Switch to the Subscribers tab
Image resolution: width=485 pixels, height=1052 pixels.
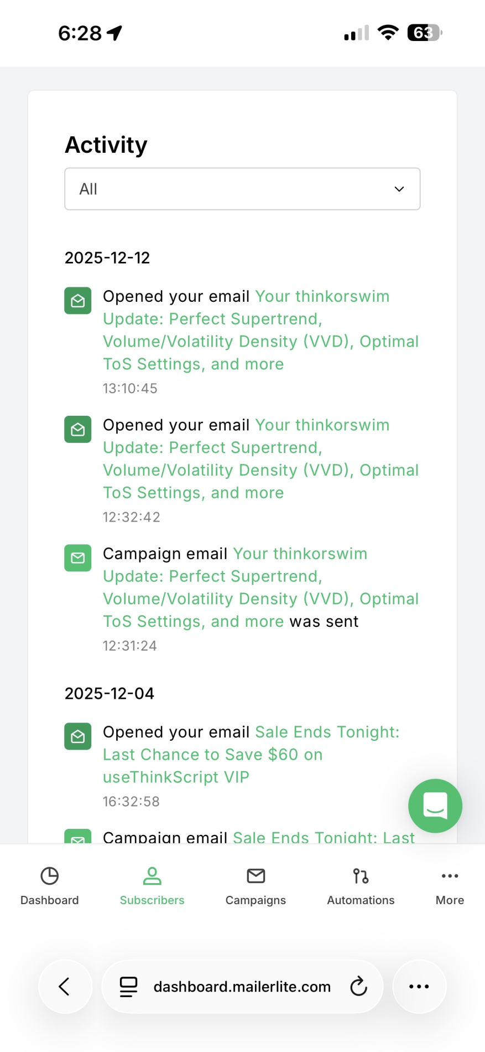152,885
